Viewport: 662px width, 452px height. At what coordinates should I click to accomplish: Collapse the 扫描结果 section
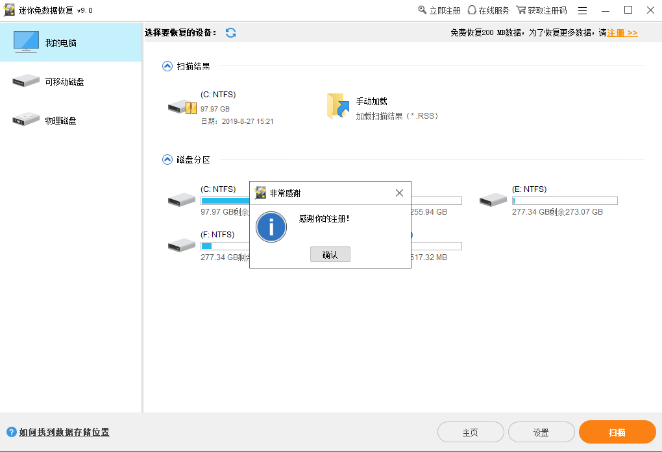[x=167, y=66]
